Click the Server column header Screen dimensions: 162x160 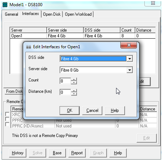(28, 30)
